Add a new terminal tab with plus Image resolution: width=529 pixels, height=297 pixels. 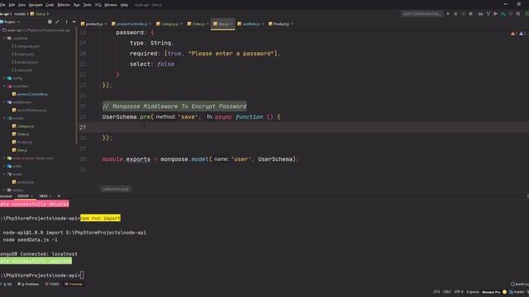59,196
